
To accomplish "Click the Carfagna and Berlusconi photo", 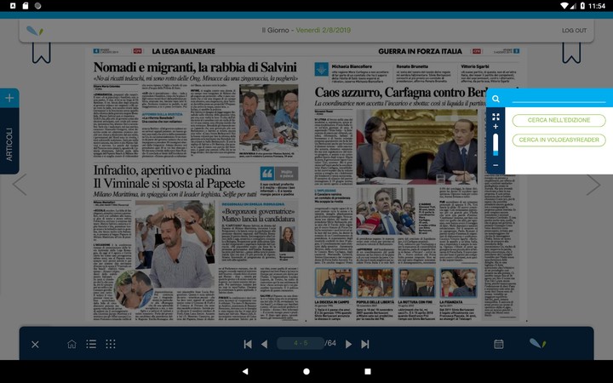I will (416, 146).
